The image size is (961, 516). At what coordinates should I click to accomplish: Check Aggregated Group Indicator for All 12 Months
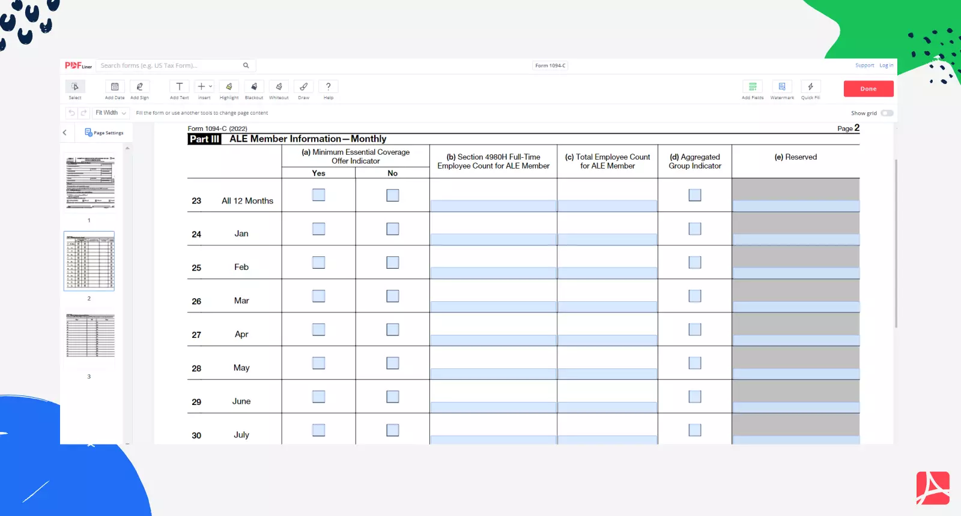pyautogui.click(x=695, y=195)
